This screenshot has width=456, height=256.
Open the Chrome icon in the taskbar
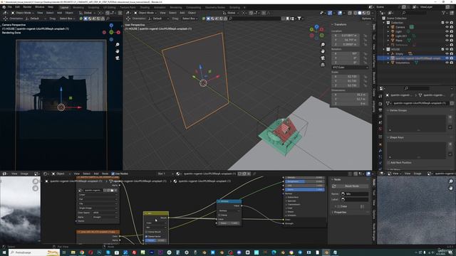pos(82,252)
